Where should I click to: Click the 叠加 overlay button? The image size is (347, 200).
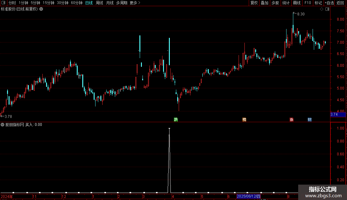coord(265,3)
